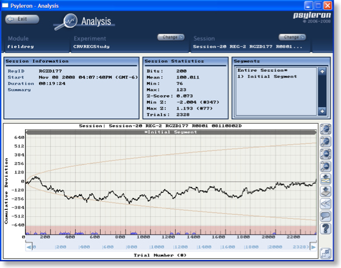The width and height of the screenshot is (341, 268).
Task: Click the save graph image icon
Action: (325, 178)
